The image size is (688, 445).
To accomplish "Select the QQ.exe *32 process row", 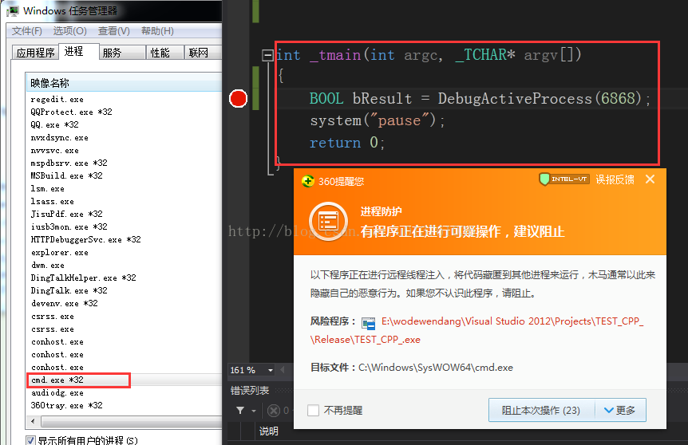I will point(124,125).
